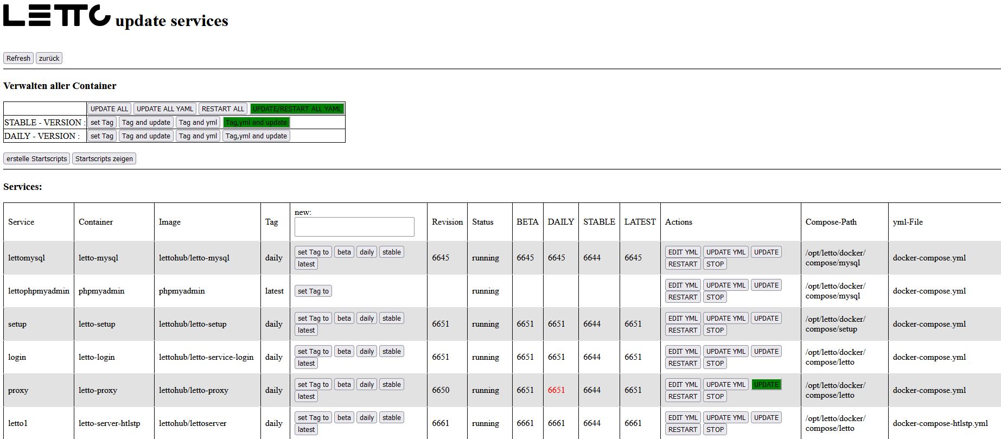
Task: Click EDIT YML for lettomysql service
Action: [x=683, y=252]
